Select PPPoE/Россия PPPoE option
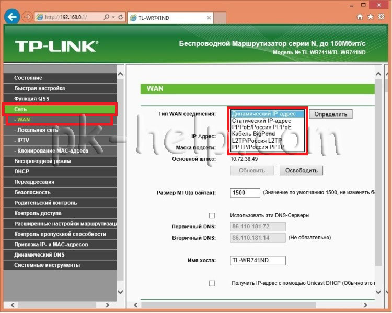 tap(267, 127)
